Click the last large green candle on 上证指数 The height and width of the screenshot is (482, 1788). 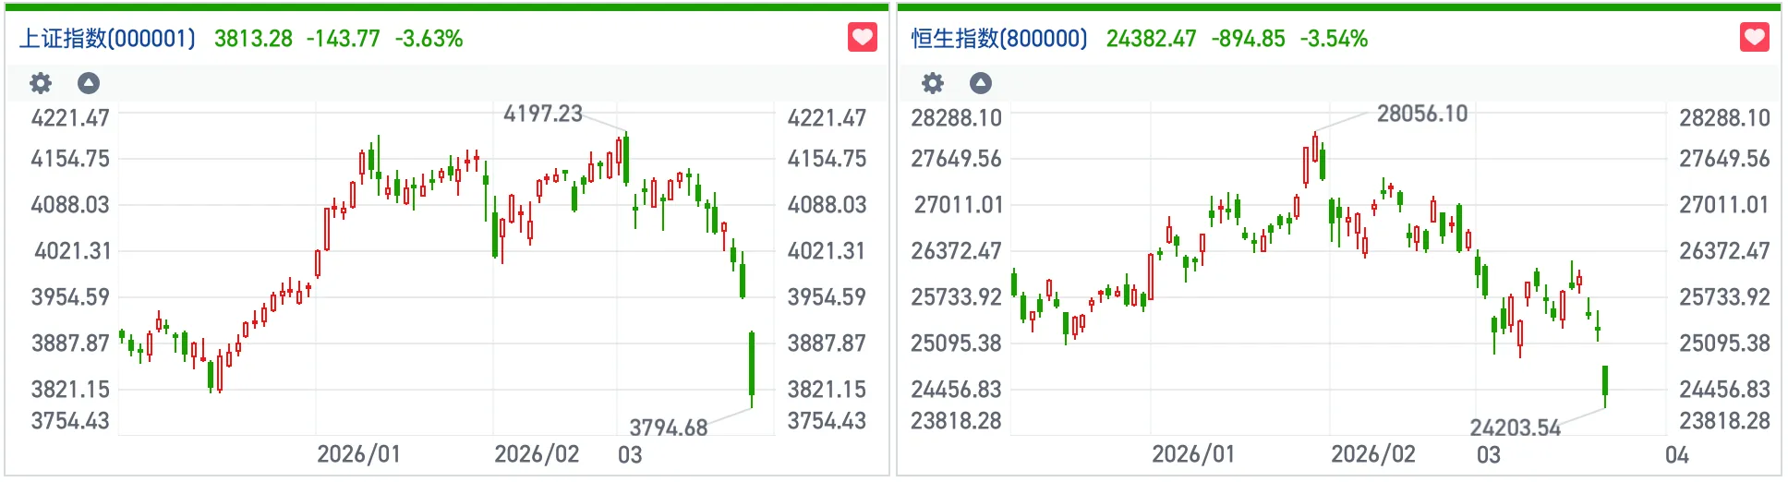pos(752,365)
